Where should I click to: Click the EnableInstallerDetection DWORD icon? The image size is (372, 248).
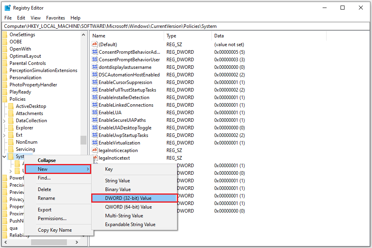pyautogui.click(x=95, y=98)
